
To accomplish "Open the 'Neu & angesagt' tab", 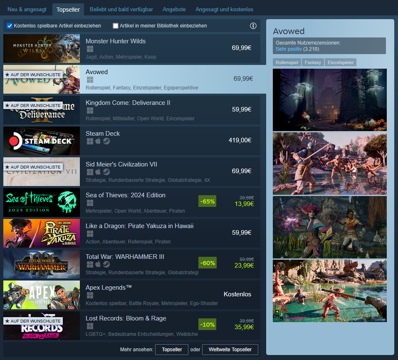I will point(27,10).
